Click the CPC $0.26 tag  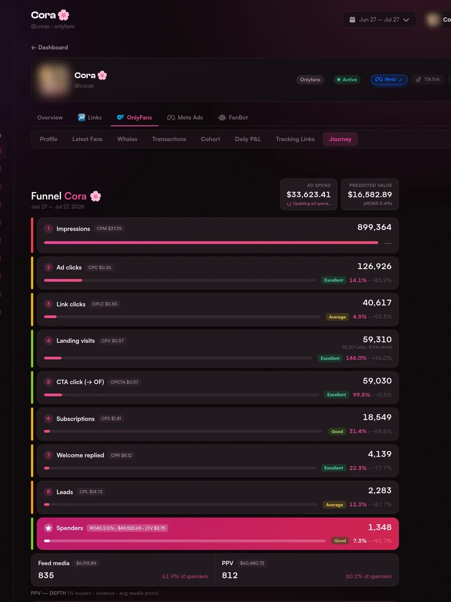[100, 267]
